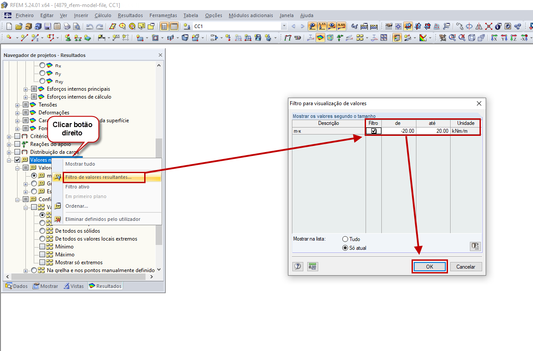Select the Só atual radio button
The height and width of the screenshot is (351, 533).
click(x=345, y=248)
